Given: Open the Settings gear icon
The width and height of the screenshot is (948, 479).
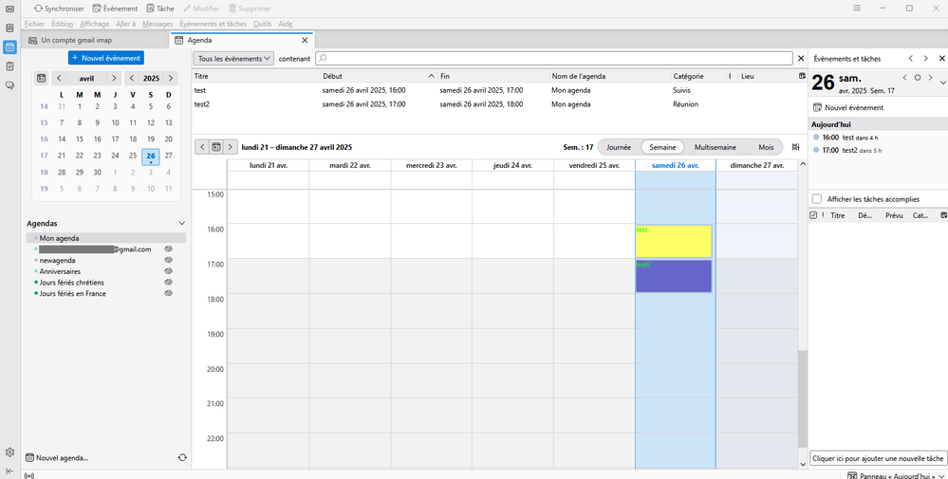Looking at the screenshot, I should (9, 452).
